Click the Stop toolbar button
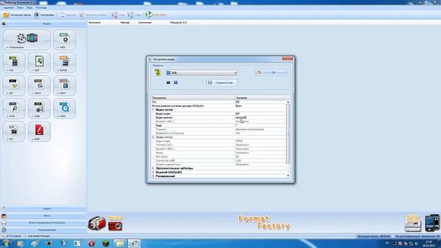 [x=118, y=15]
